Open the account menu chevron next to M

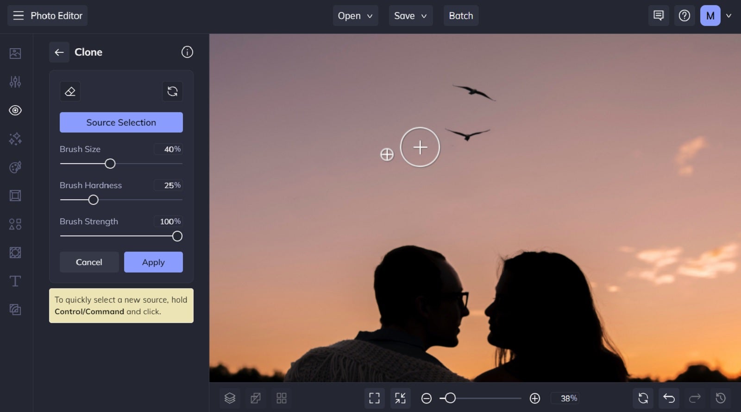click(x=728, y=16)
